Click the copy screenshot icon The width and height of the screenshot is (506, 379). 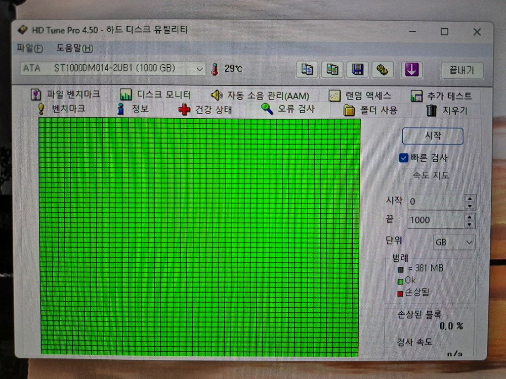click(332, 69)
